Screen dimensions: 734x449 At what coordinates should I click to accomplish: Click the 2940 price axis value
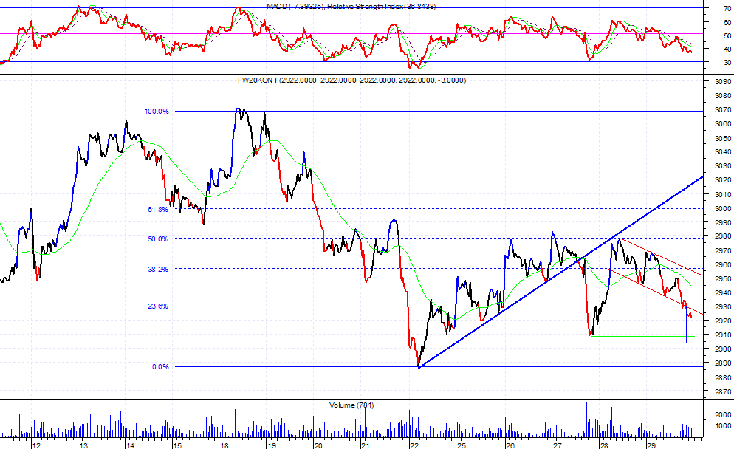click(723, 293)
